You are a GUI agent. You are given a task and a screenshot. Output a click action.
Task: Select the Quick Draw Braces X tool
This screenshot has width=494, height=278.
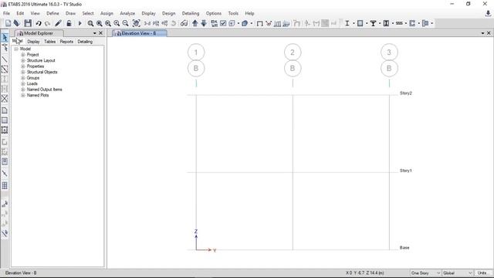[5, 99]
